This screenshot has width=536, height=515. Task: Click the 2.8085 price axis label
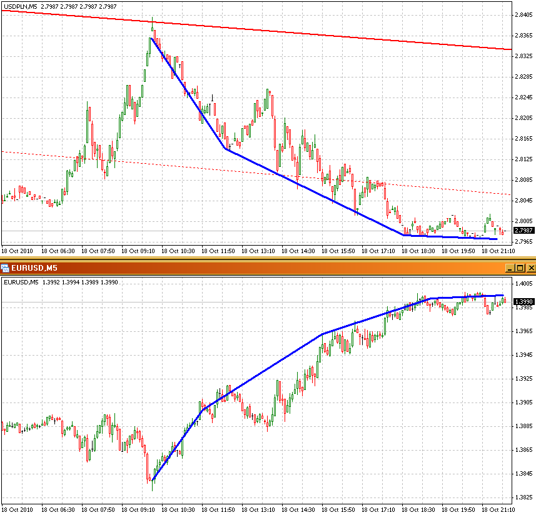(523, 180)
